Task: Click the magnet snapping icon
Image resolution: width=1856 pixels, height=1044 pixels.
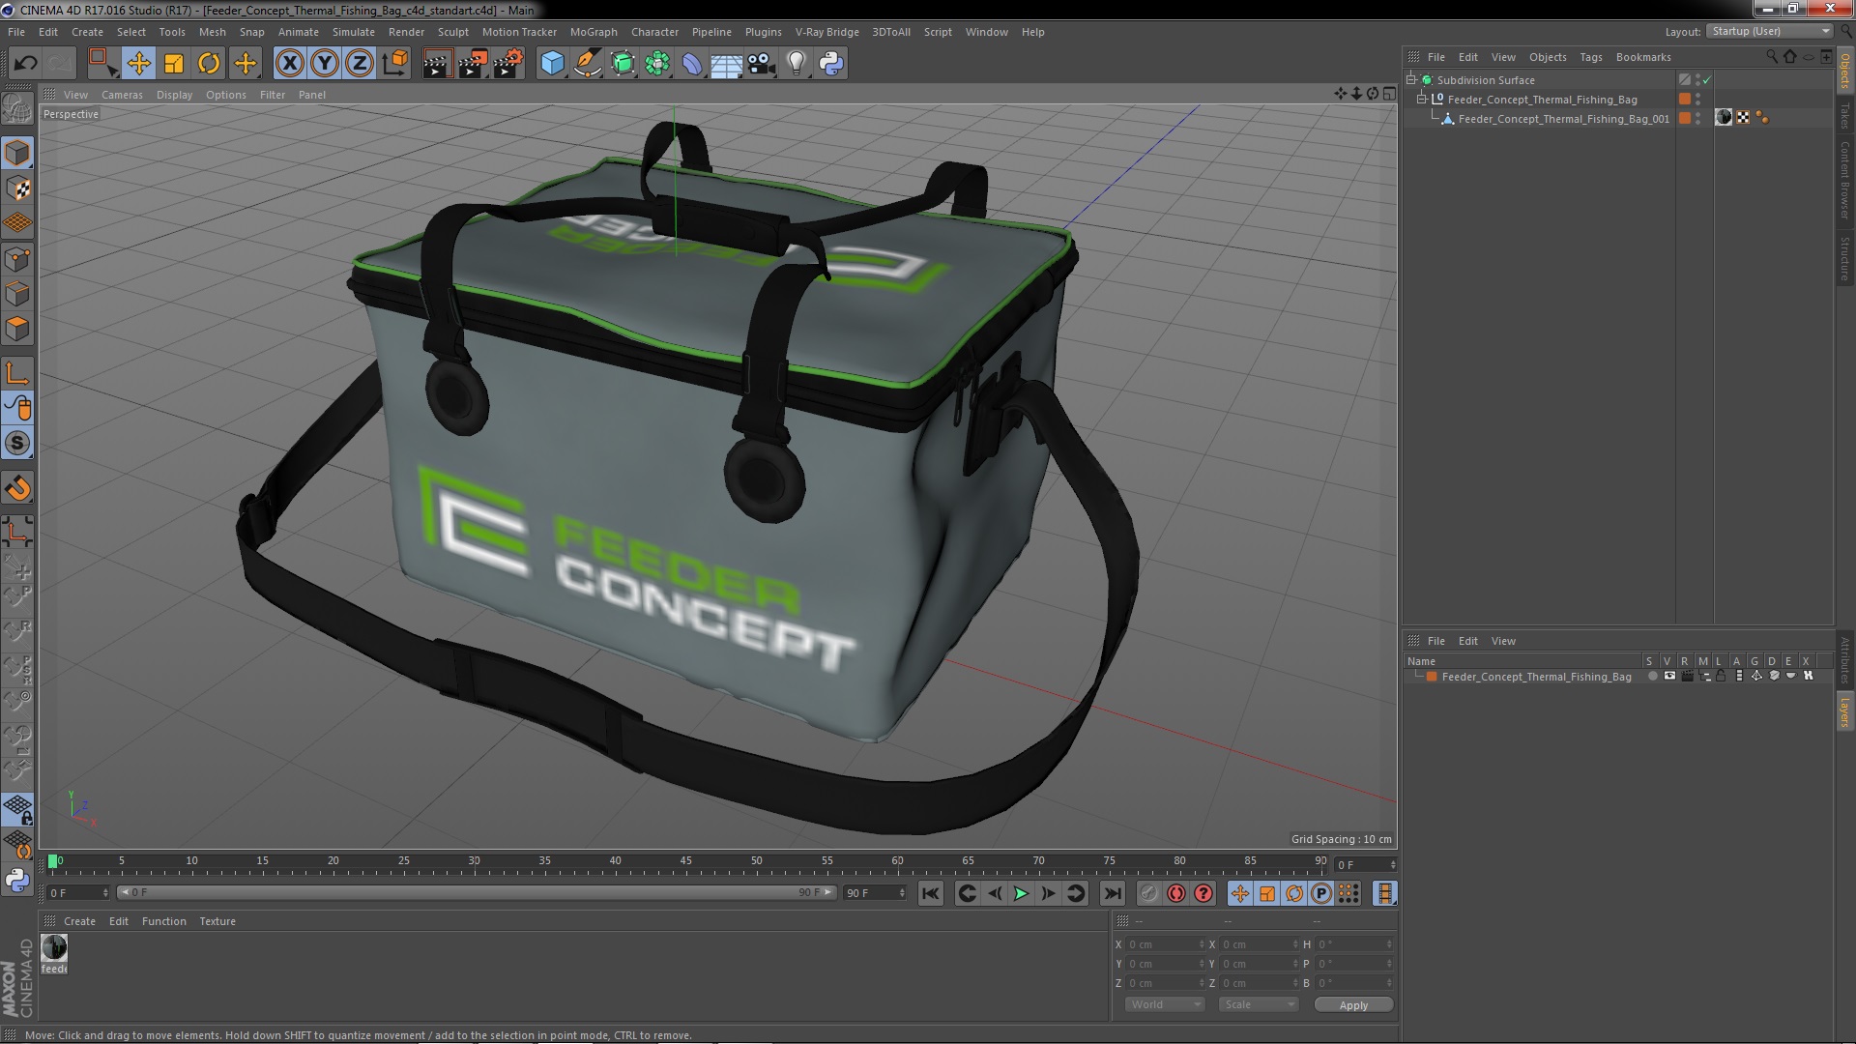Action: tap(17, 488)
